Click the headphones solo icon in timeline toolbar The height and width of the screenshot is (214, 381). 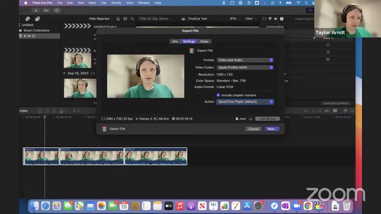coord(319,111)
